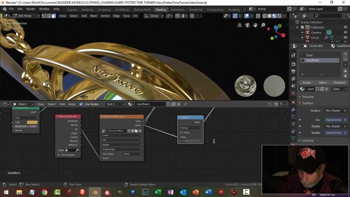Open the pivot point dropdown
The height and width of the screenshot is (197, 350).
pos(170,16)
